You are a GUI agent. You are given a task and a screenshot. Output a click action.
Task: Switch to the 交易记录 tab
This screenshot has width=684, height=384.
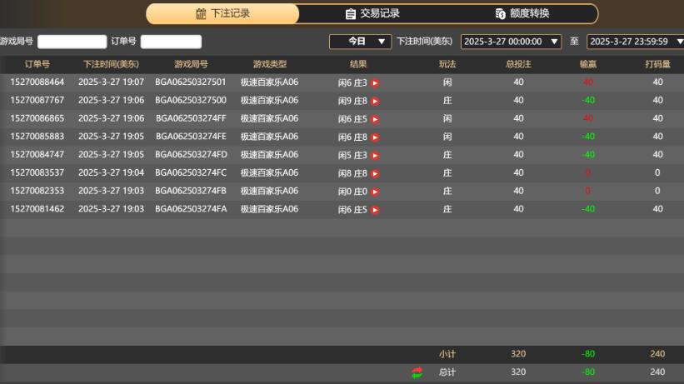(372, 13)
